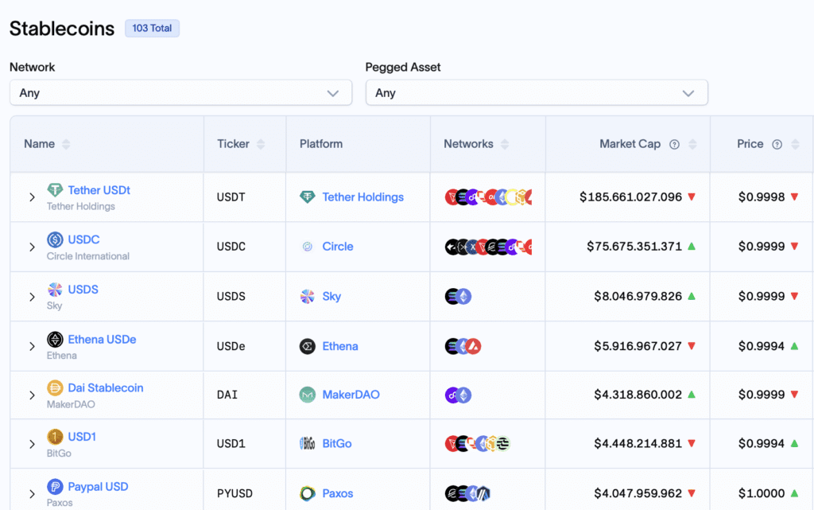This screenshot has height=510, width=814.
Task: Click Circle International subtitle text
Action: [x=88, y=256]
